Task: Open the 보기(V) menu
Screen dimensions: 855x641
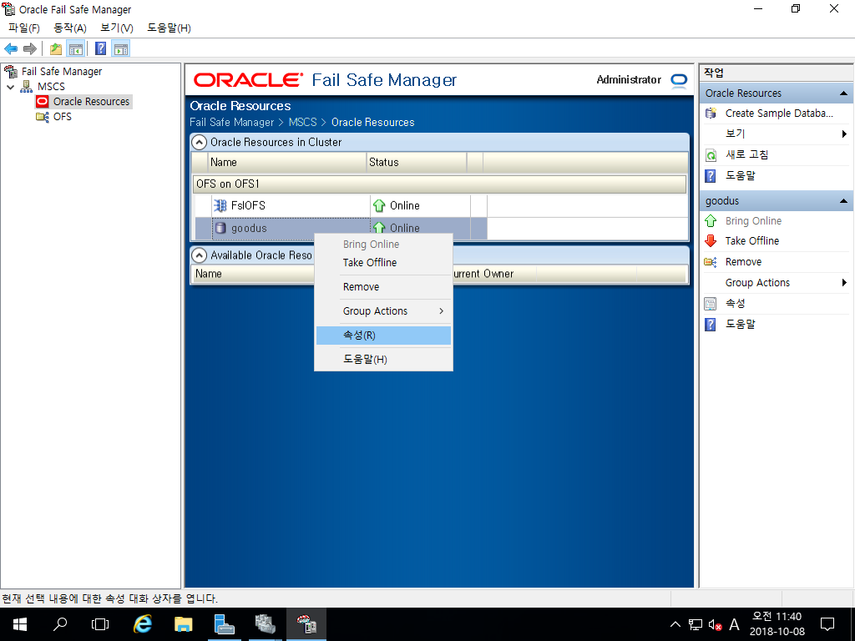Action: (117, 28)
